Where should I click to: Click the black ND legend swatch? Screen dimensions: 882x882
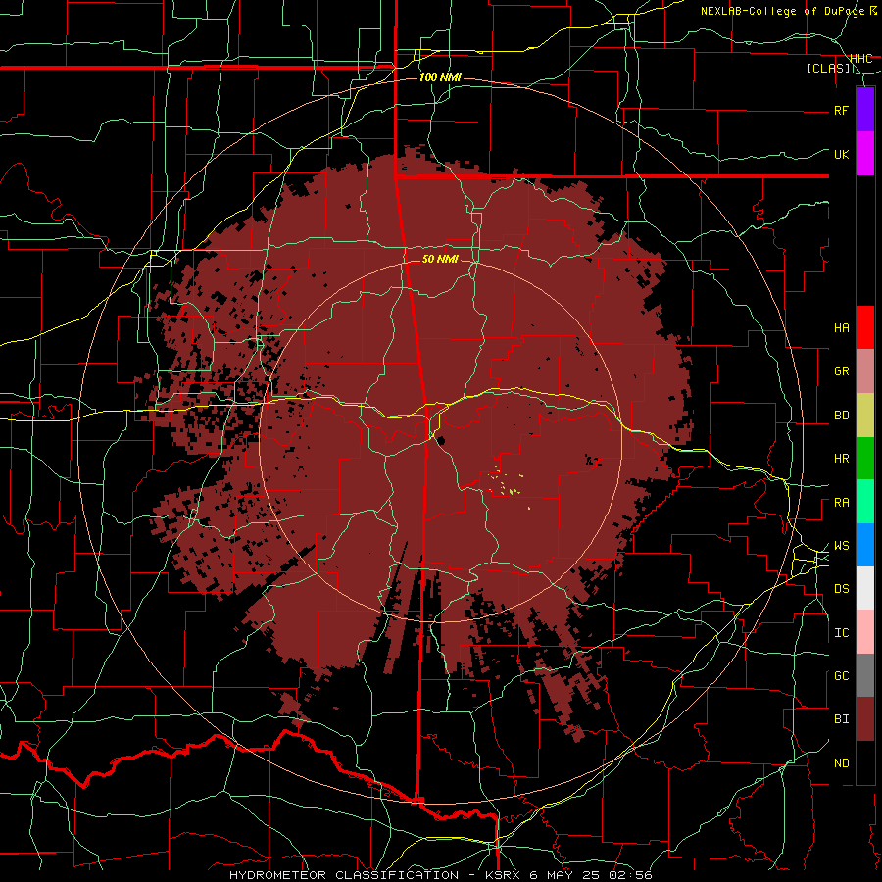tap(865, 762)
